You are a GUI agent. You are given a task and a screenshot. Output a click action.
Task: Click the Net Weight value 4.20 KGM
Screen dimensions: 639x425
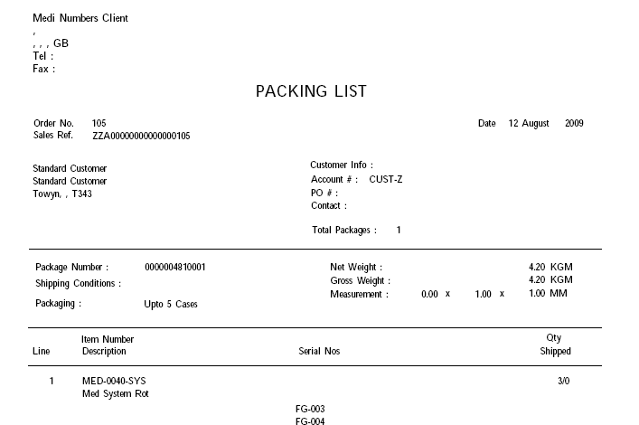click(550, 267)
